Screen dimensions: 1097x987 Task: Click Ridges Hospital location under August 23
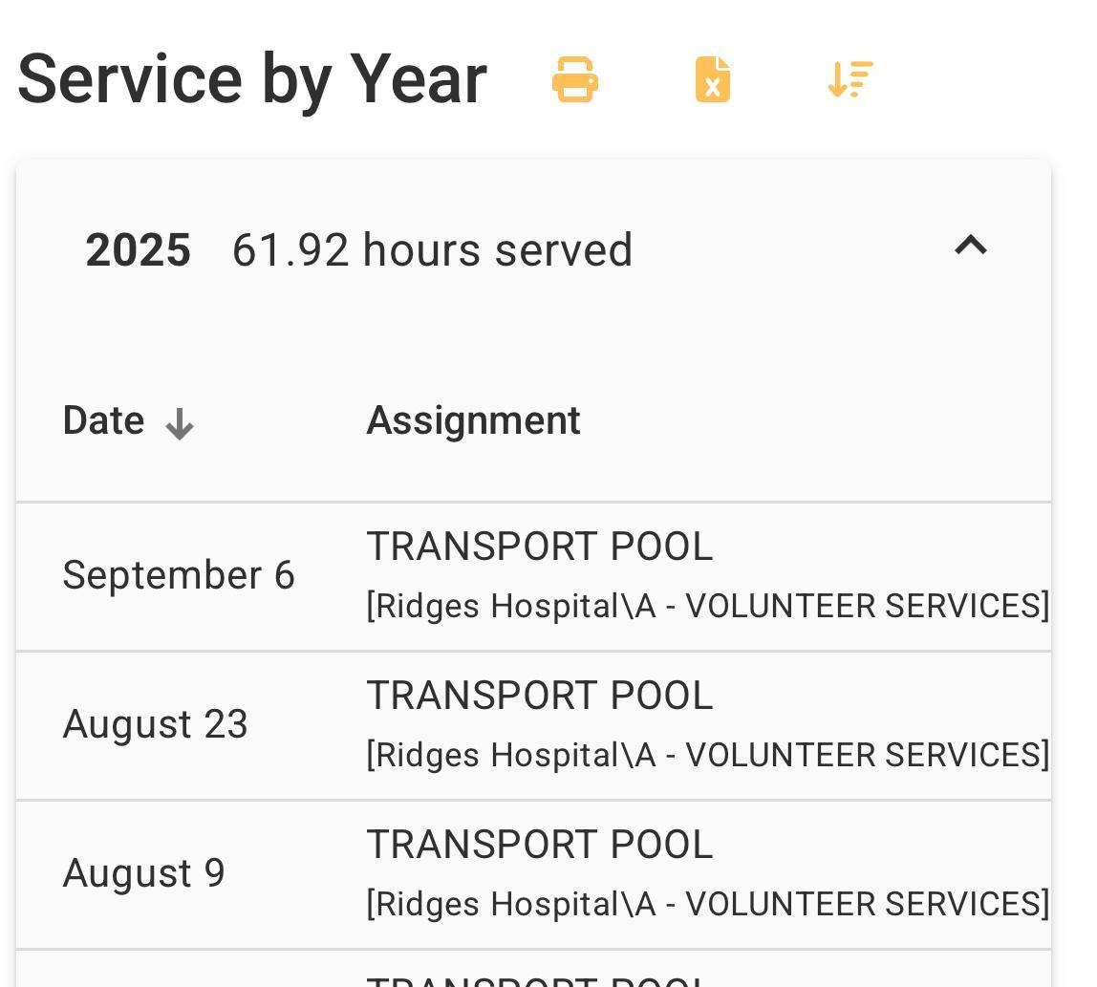708,755
